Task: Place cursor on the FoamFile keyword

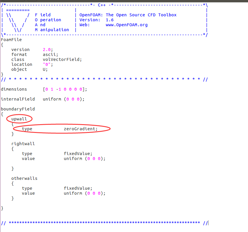Action: (x=11, y=40)
